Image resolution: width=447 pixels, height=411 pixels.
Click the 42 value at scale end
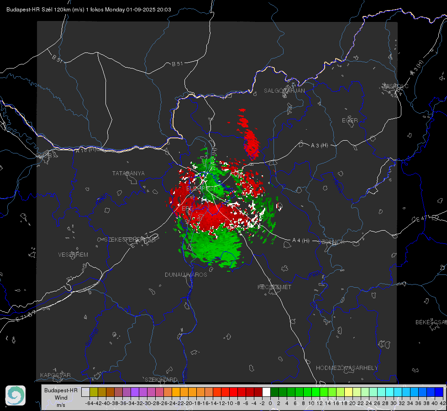tap(442, 403)
